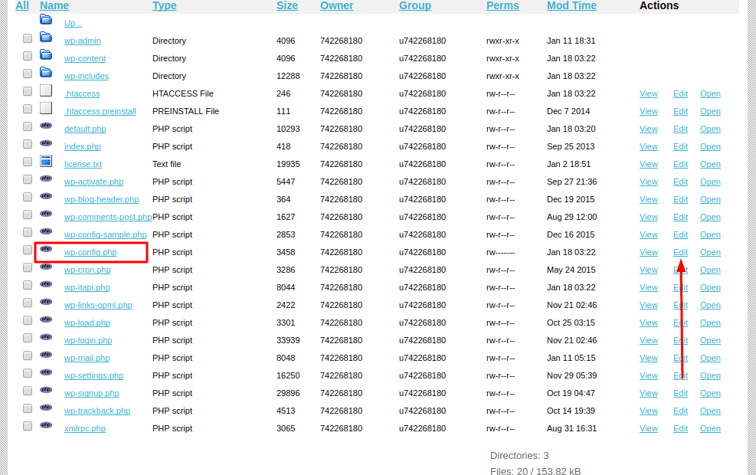Click the text file icon for license.txt
Screen dimensions: 756x475
(x=46, y=160)
